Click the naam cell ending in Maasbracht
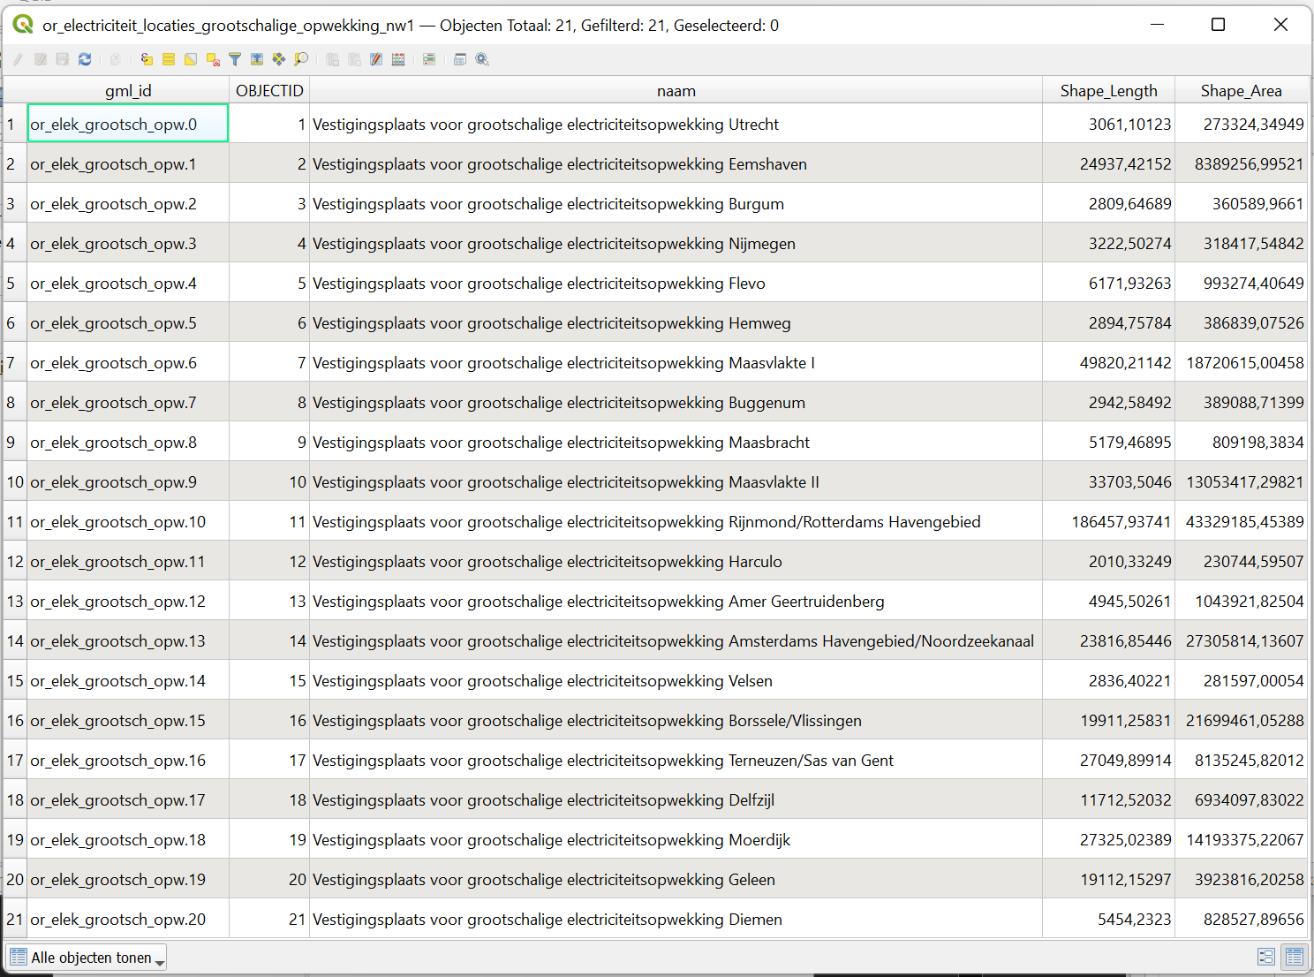Screen dimensions: 1314x977 676,442
